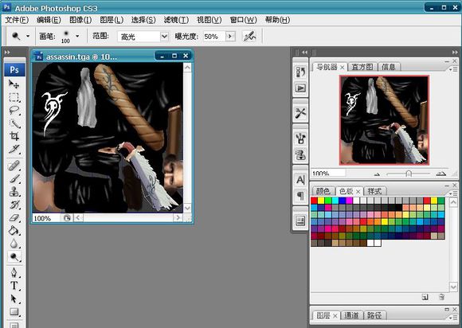Collapse the right panel dock to icons
The image size is (462, 328).
tap(455, 52)
